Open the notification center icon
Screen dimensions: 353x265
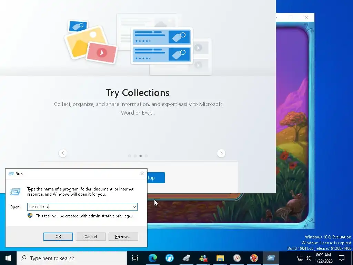point(342,258)
